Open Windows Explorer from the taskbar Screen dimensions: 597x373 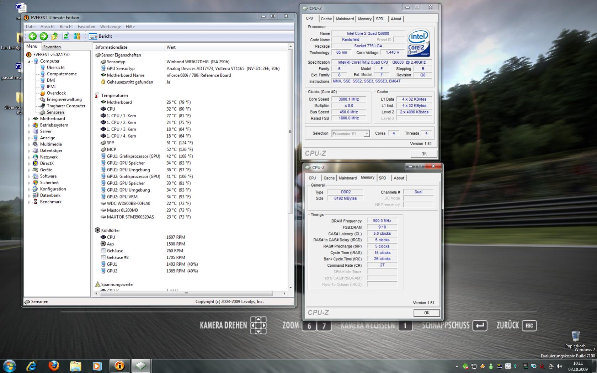75,366
